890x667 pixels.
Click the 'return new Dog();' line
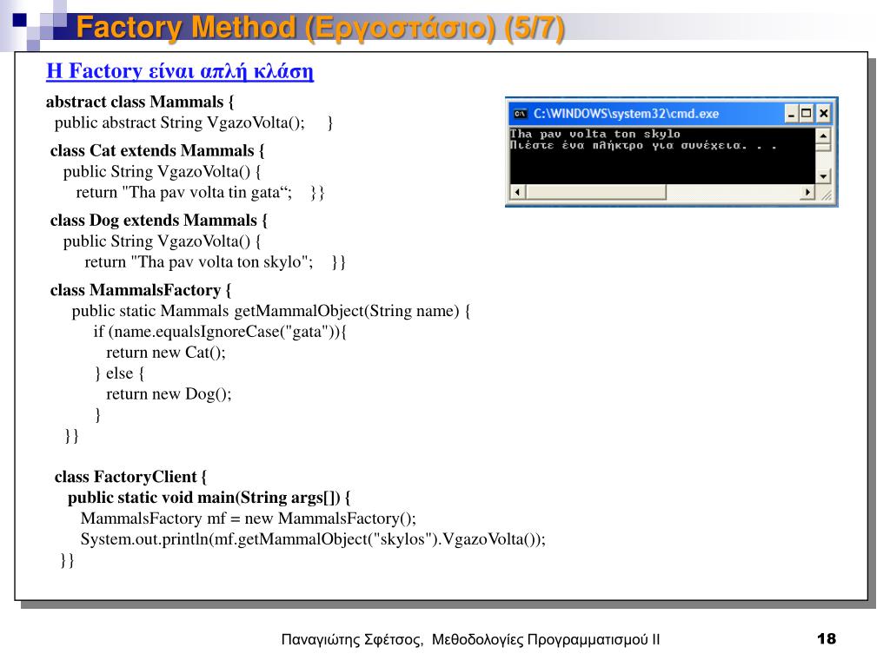pyautogui.click(x=169, y=394)
